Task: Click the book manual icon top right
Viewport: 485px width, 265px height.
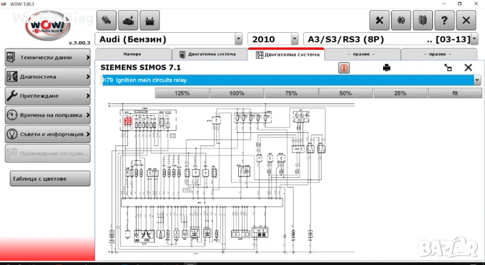Action: pyautogui.click(x=423, y=20)
